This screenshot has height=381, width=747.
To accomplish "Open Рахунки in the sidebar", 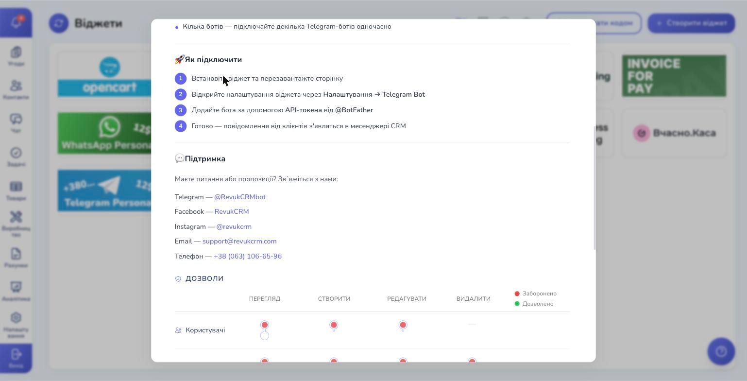I will 16,258.
